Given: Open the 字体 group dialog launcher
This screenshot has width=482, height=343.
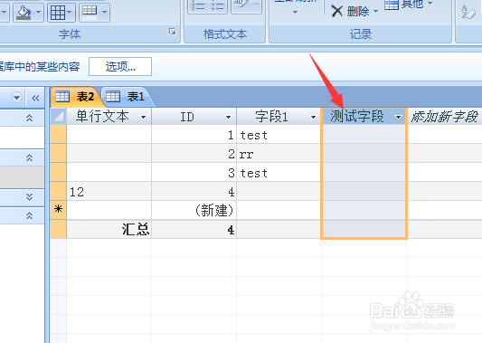Looking at the screenshot, I should coord(173,32).
